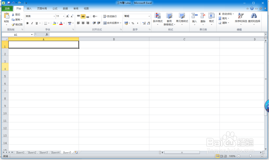This screenshot has width=269, height=160.
Task: Open the number format dropdown (常规)
Action: pyautogui.click(x=149, y=16)
